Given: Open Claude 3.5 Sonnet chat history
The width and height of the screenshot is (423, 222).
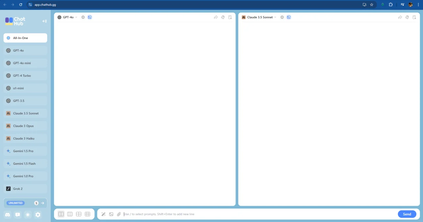Looking at the screenshot, I should [x=414, y=17].
